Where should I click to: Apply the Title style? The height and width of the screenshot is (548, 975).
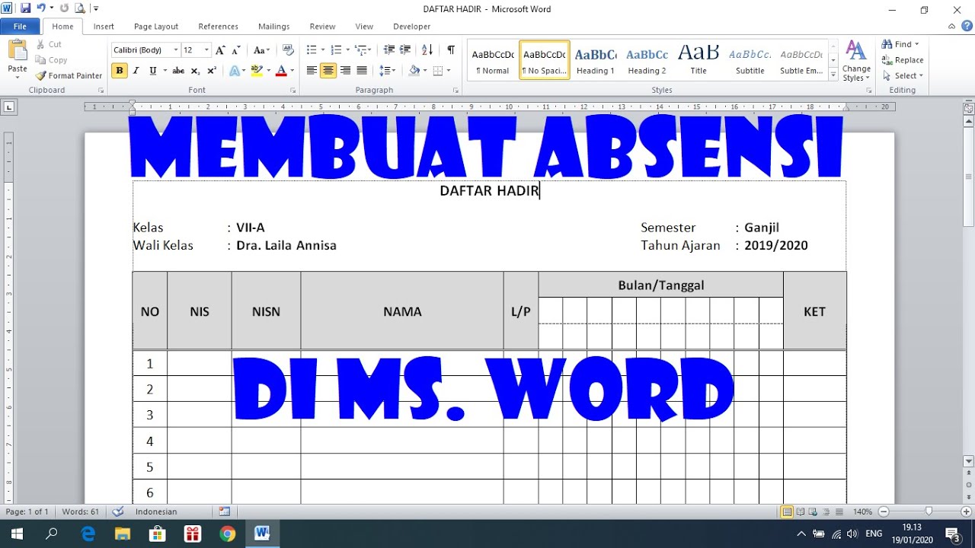[x=698, y=60]
